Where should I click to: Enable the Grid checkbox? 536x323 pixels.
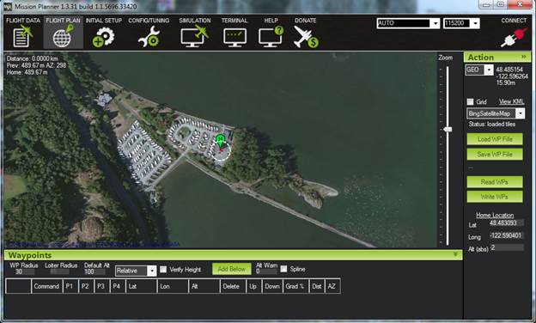click(471, 102)
